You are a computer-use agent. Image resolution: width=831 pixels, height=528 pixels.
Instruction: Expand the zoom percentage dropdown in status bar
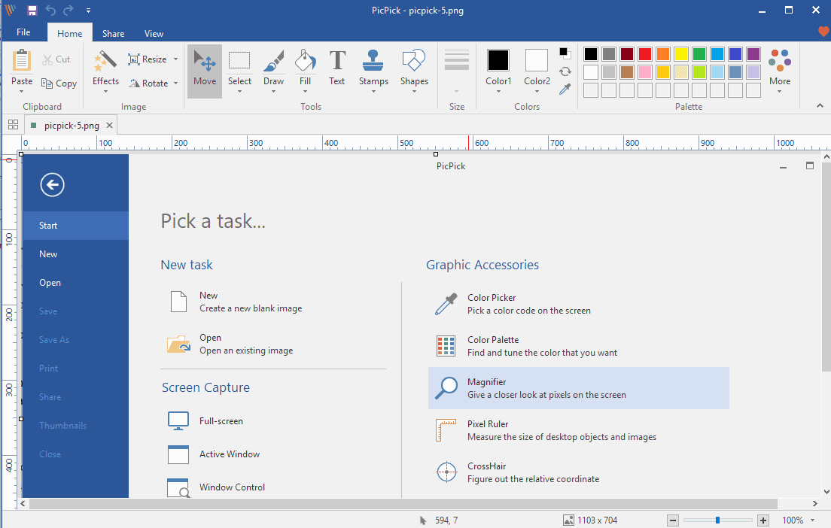click(813, 520)
